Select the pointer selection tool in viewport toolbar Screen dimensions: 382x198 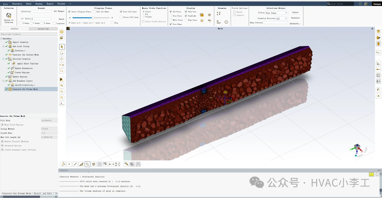(62, 47)
